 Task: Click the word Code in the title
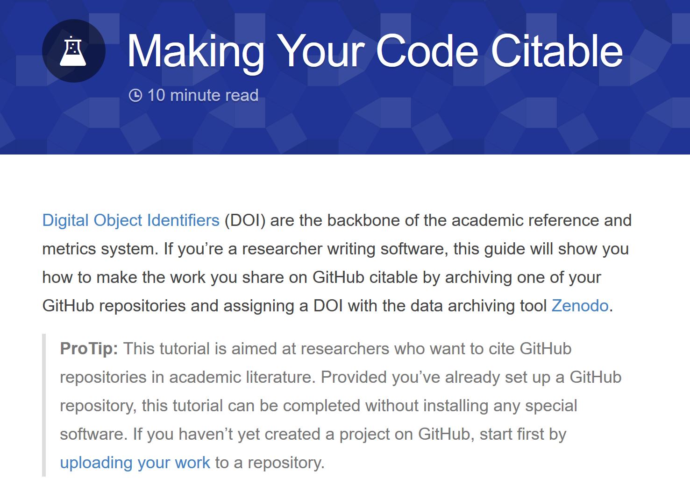(x=427, y=51)
